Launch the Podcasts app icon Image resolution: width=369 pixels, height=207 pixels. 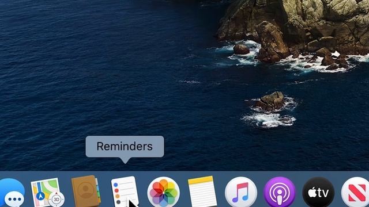[280, 193]
